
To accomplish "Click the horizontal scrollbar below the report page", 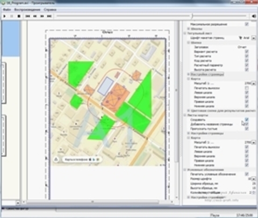I will [98, 202].
